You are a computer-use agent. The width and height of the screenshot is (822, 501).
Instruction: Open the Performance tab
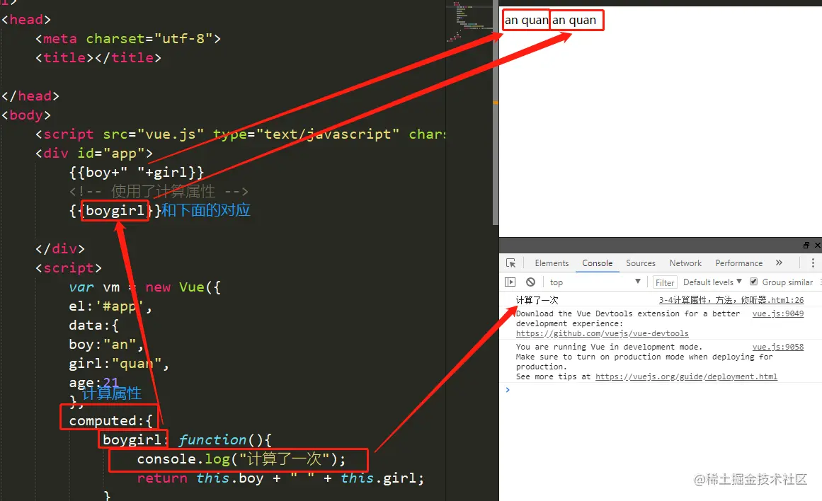[x=738, y=263]
